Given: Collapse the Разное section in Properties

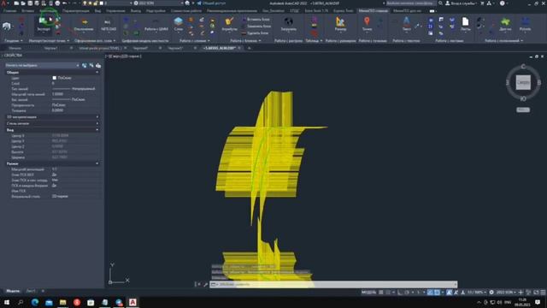Looking at the screenshot, I should (x=97, y=163).
